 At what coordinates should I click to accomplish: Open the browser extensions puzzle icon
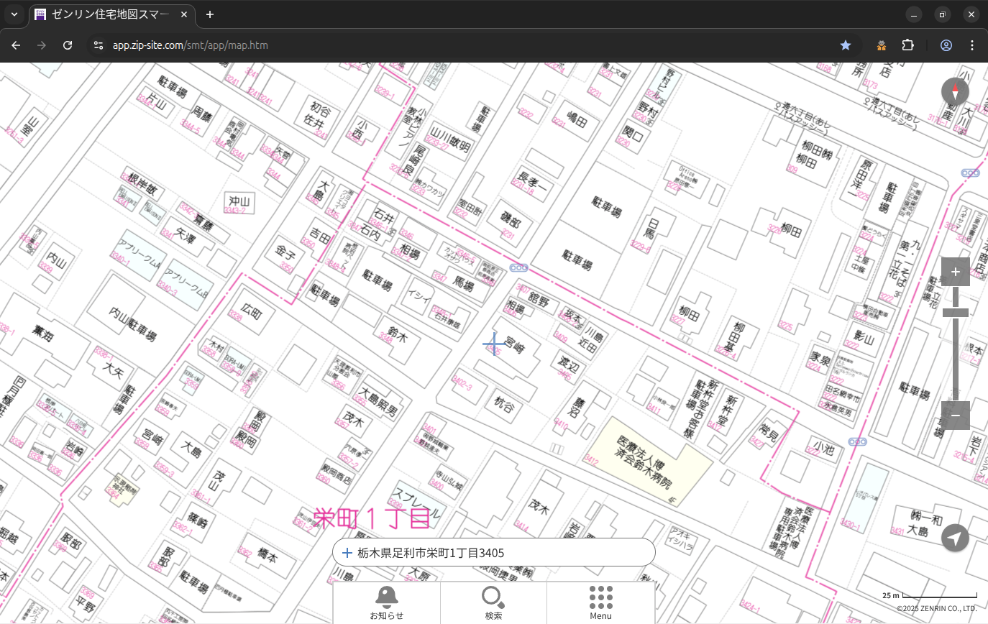(x=908, y=45)
